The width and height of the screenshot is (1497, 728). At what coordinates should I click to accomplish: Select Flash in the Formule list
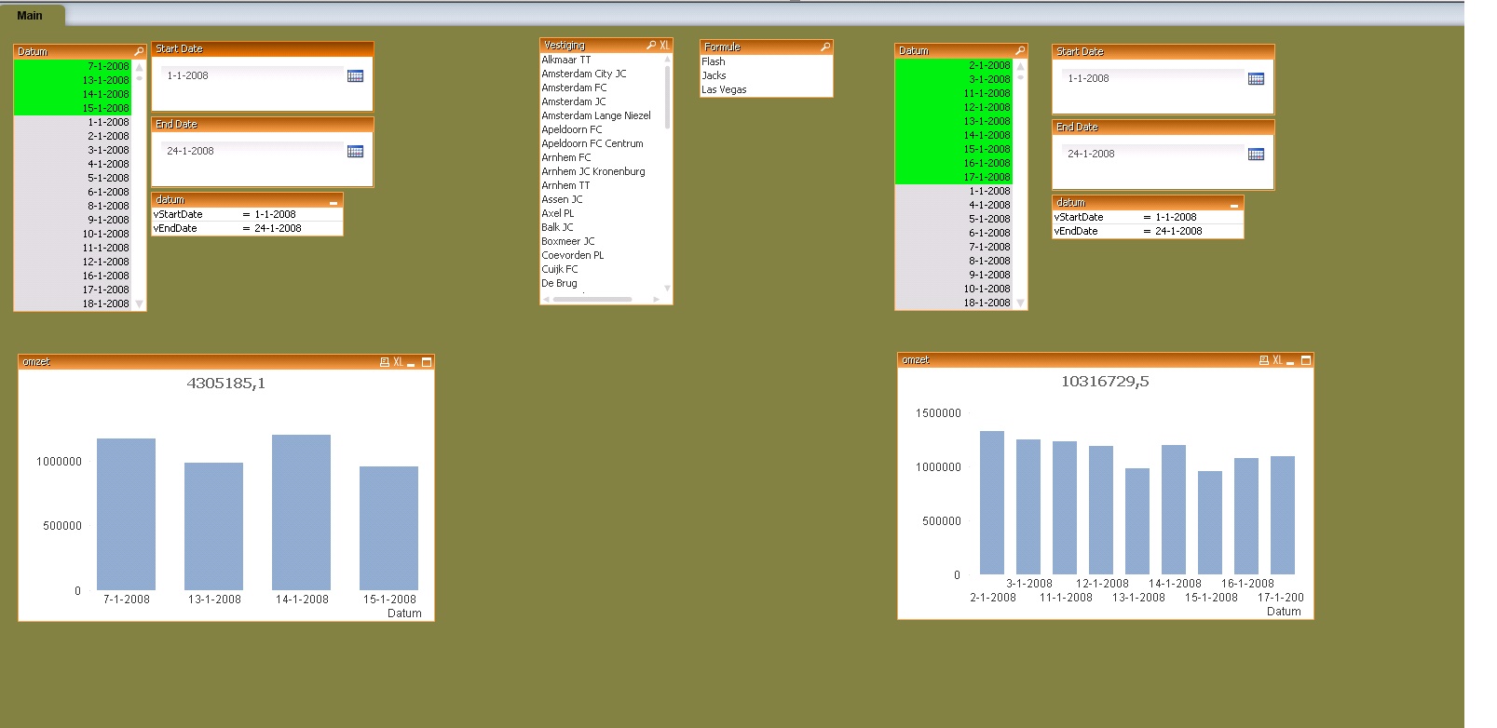766,61
